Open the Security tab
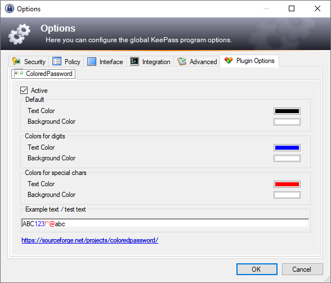This screenshot has width=331, height=283. 29,62
